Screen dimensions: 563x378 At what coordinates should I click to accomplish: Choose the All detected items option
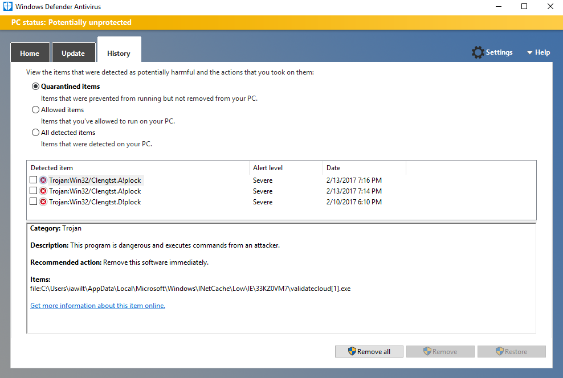36,133
